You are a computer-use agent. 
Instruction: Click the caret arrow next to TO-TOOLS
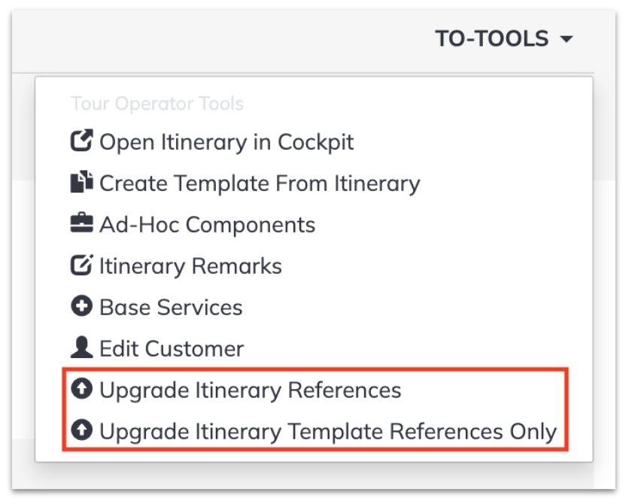[567, 39]
